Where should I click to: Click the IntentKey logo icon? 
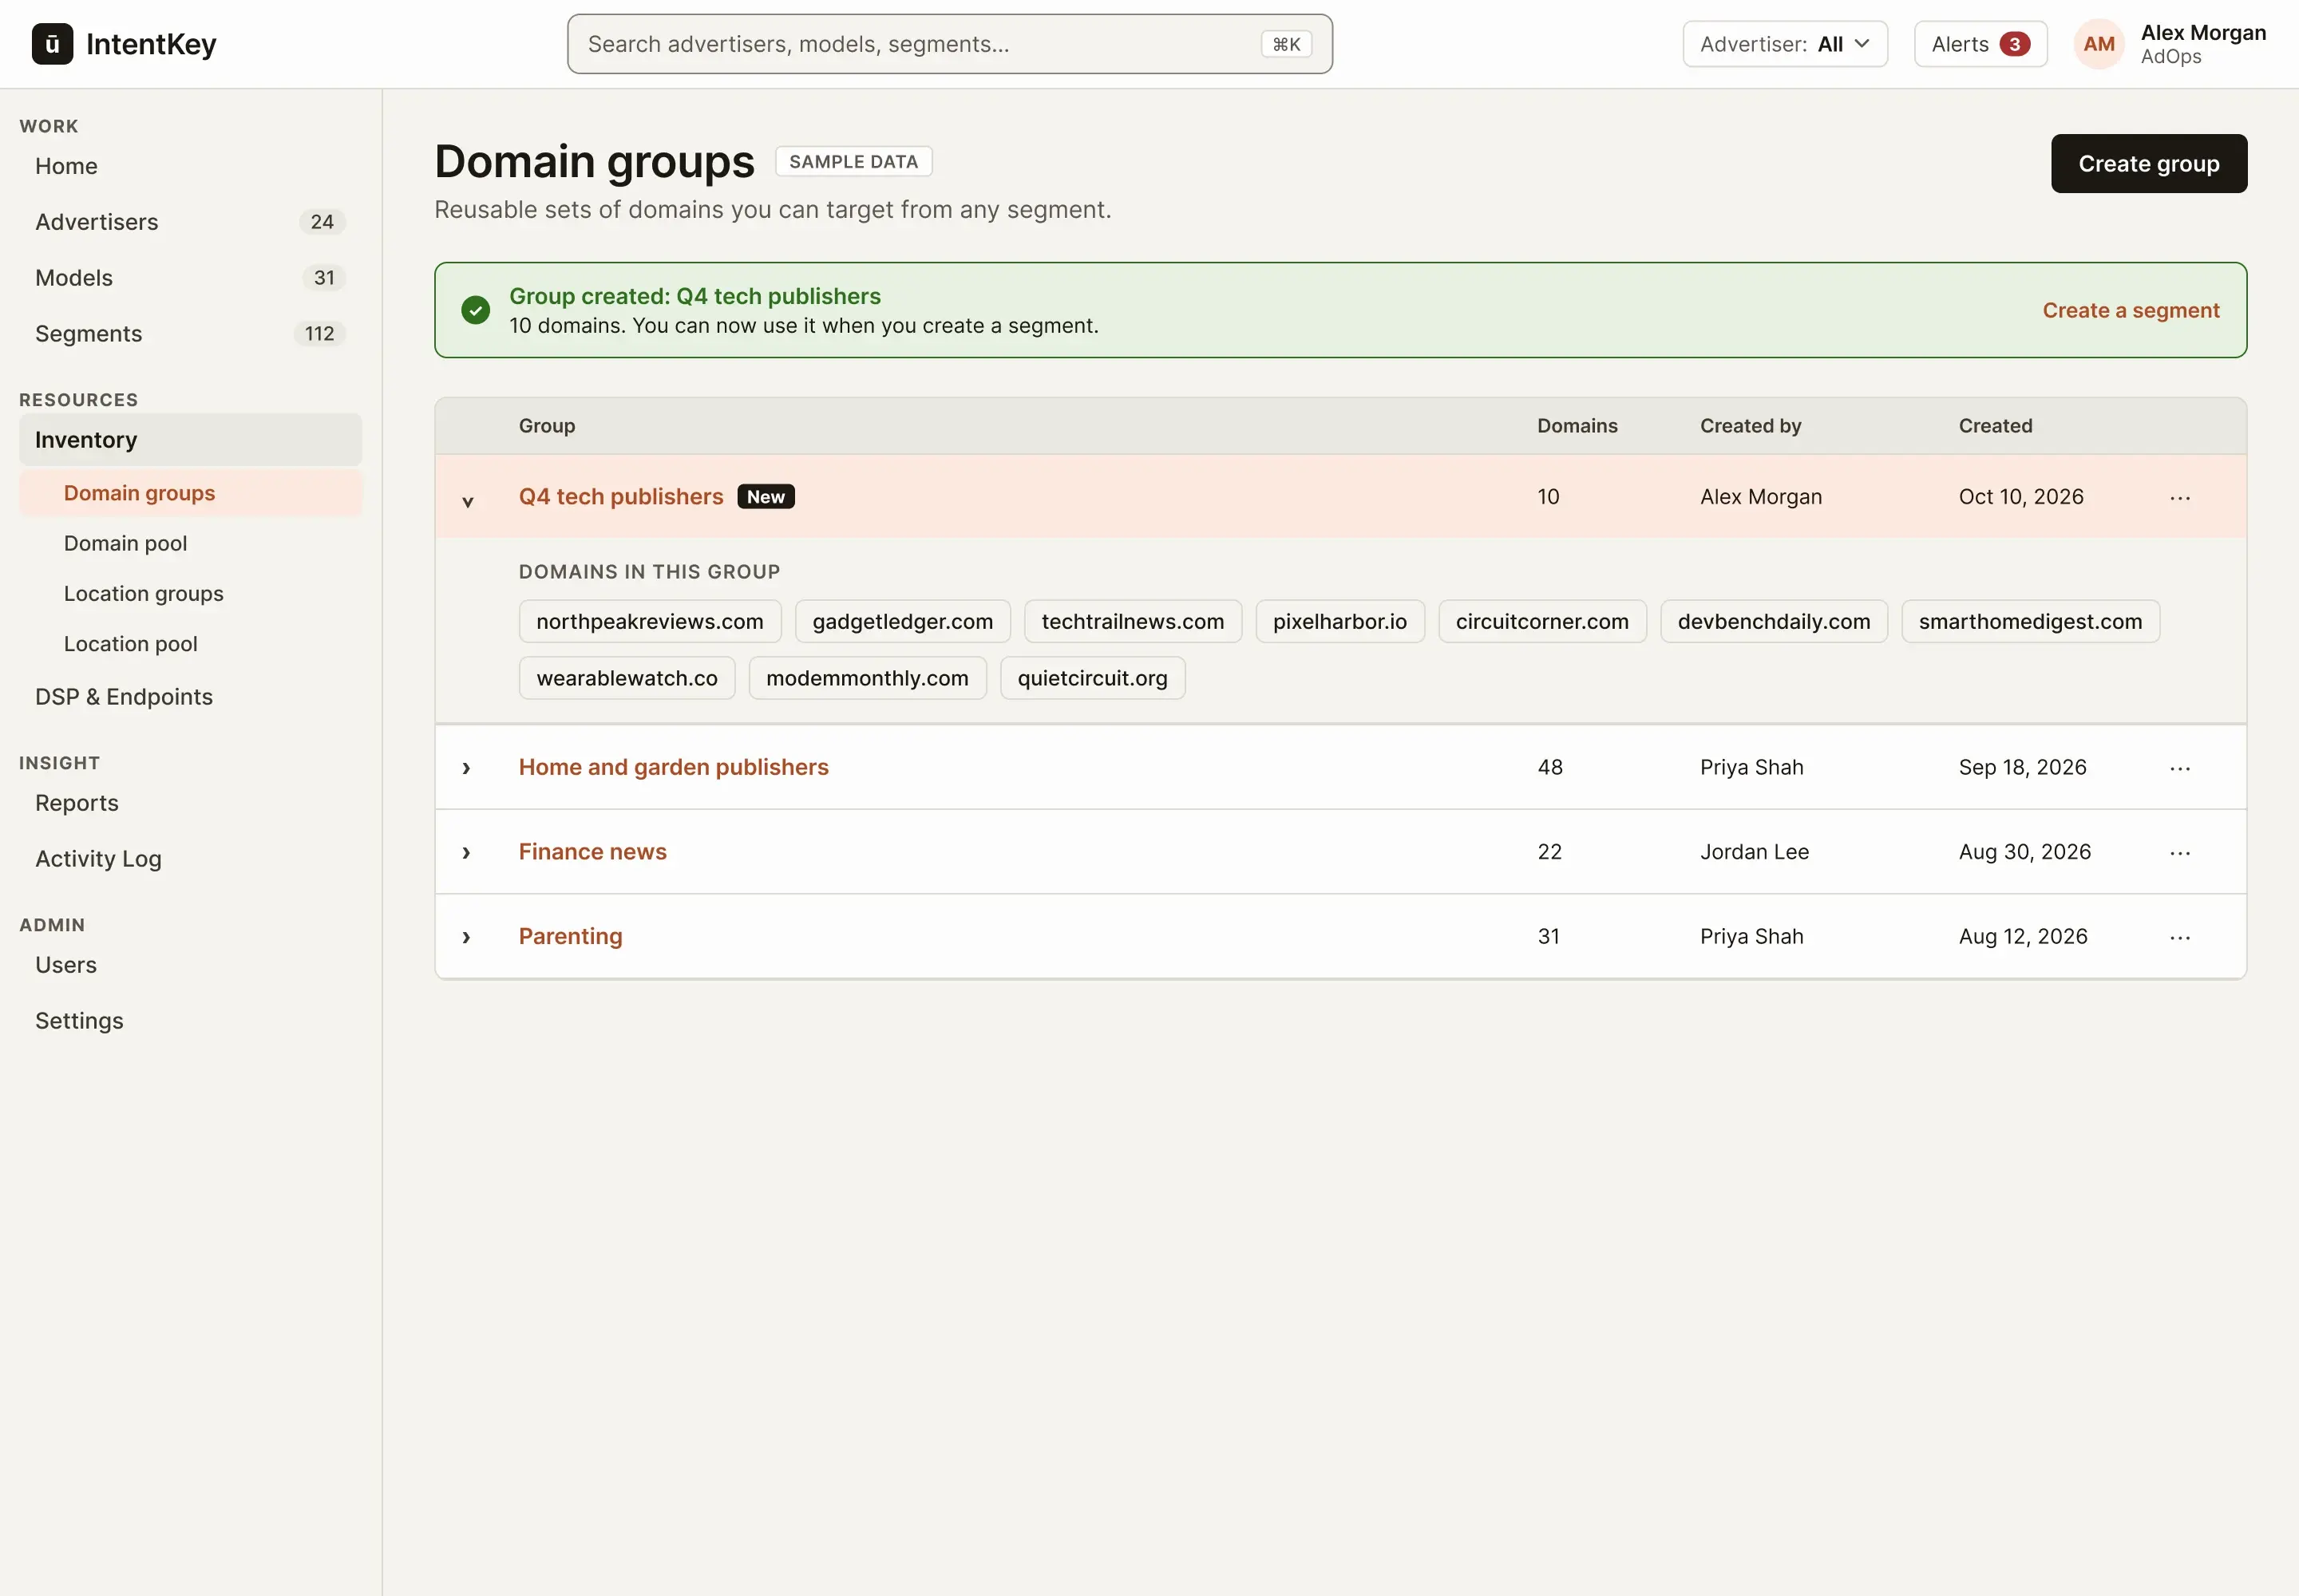click(52, 44)
